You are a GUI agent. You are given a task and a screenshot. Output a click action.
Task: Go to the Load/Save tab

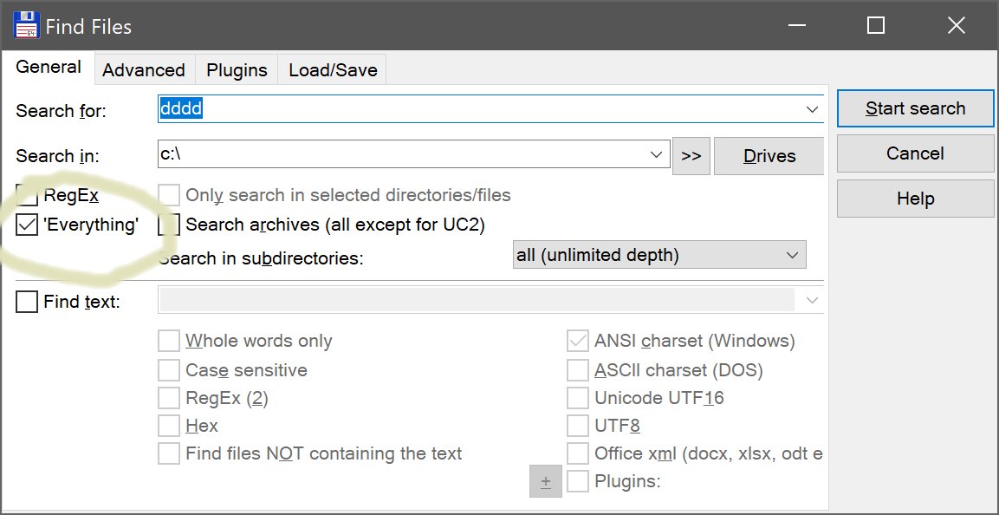coord(333,70)
